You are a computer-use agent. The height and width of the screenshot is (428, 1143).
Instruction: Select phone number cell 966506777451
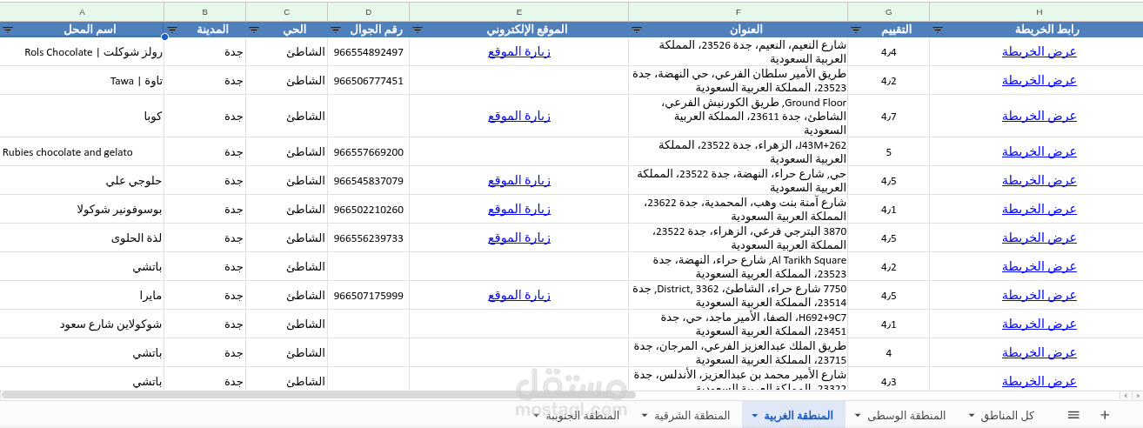[369, 80]
